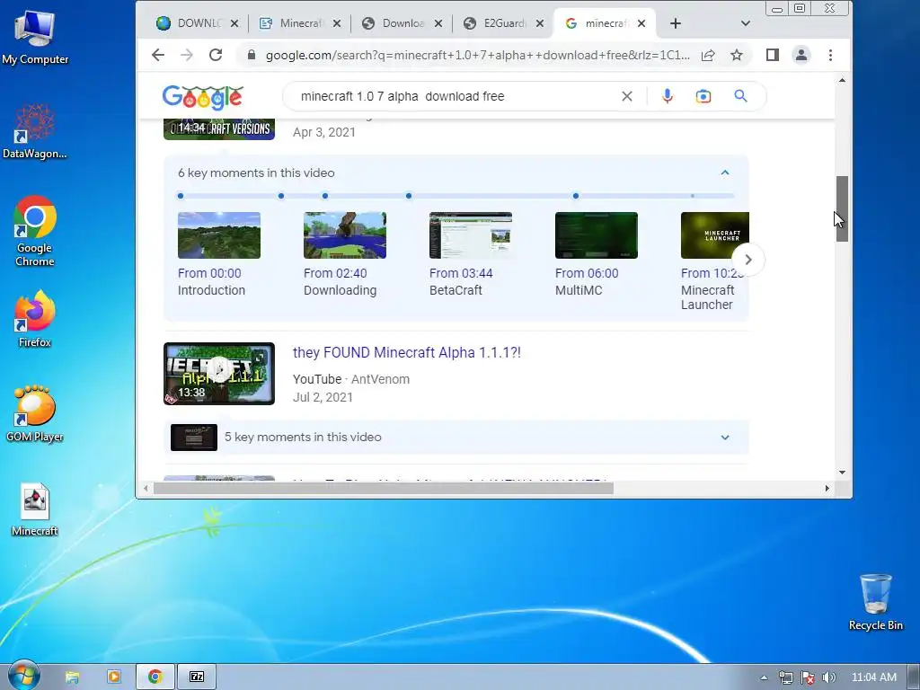This screenshot has height=690, width=920.
Task: Click the forward navigation arrow
Action: pyautogui.click(x=187, y=55)
